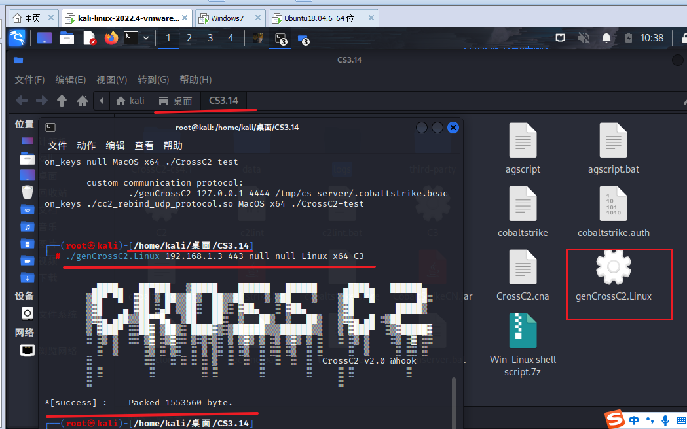The width and height of the screenshot is (687, 429).
Task: Open the 转到(G) menu in file manager
Action: 153,80
